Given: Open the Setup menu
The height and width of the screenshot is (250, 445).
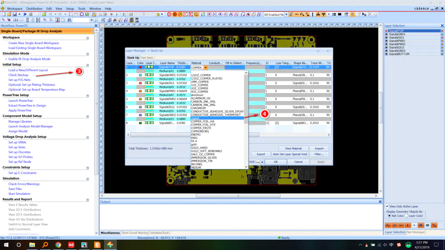Looking at the screenshot, I should (x=70, y=9).
